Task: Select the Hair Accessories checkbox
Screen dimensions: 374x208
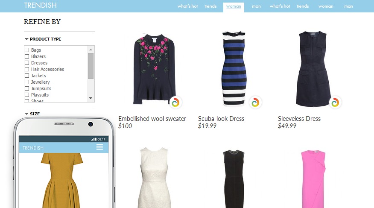Action: tap(27, 70)
